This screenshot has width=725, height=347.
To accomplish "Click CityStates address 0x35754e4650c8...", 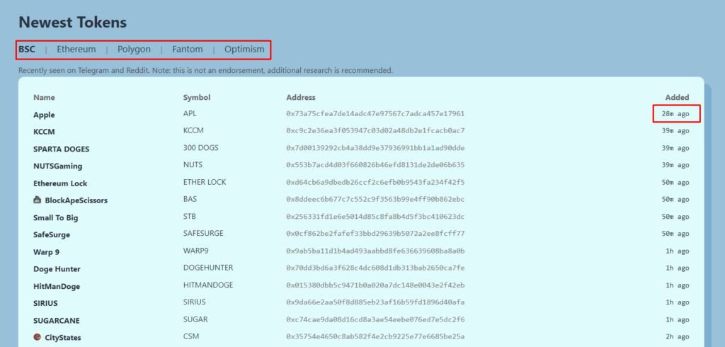I will point(375,337).
